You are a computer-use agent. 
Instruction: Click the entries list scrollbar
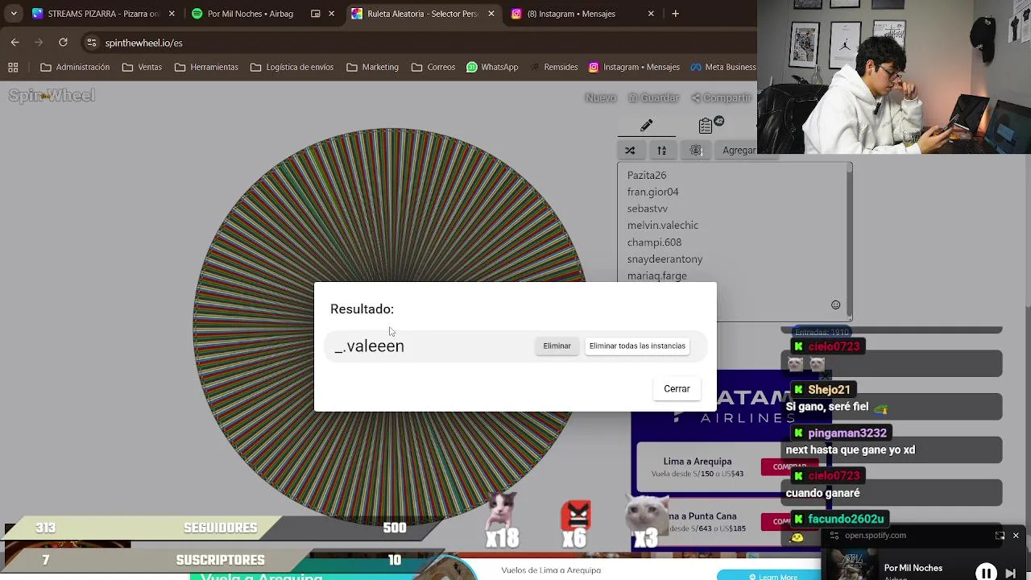(x=849, y=242)
